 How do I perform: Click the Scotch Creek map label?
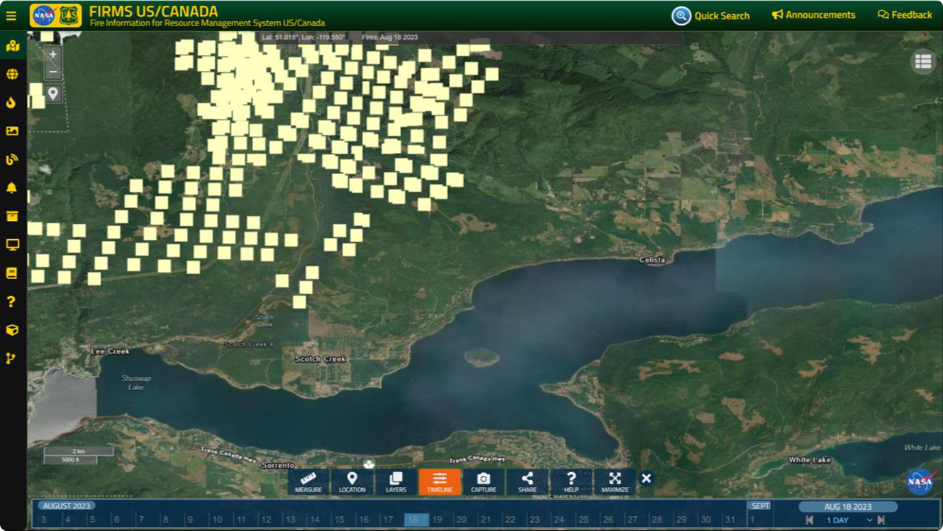coord(320,359)
